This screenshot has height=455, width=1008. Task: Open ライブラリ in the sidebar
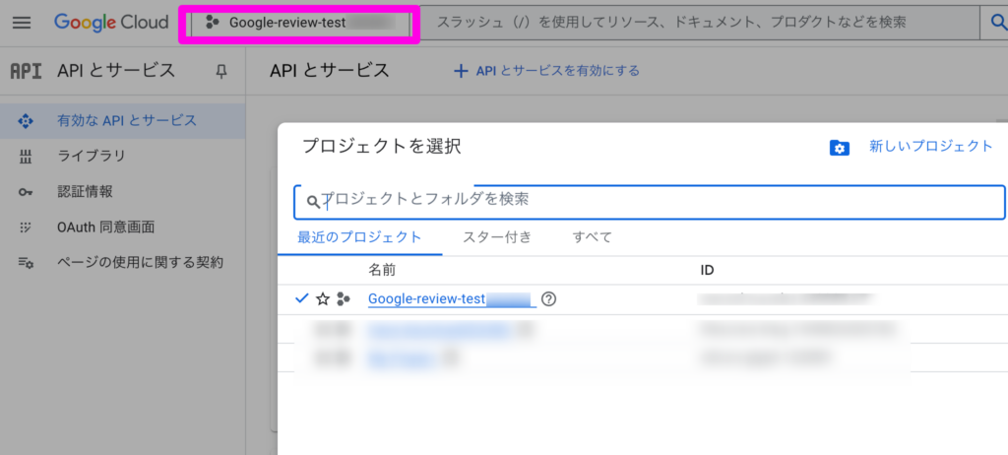click(x=122, y=157)
